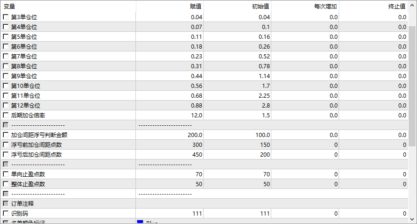Screen dimensions: 417x224
Task: Toggle the 识别码 checkbox
Action: (x=6, y=213)
